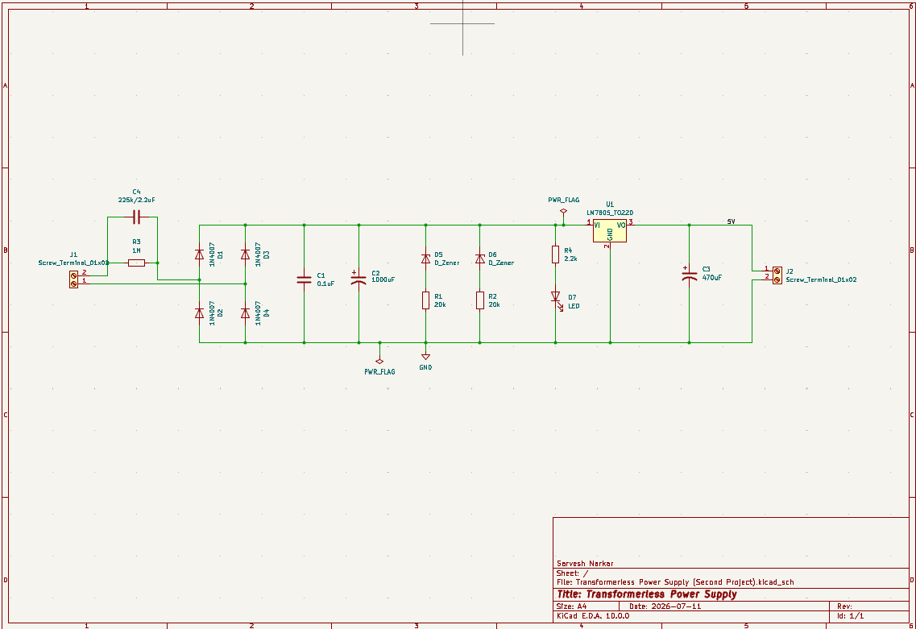Click the 'D_Zener' value beside D5
Image resolution: width=916 pixels, height=629 pixels.
tap(447, 263)
